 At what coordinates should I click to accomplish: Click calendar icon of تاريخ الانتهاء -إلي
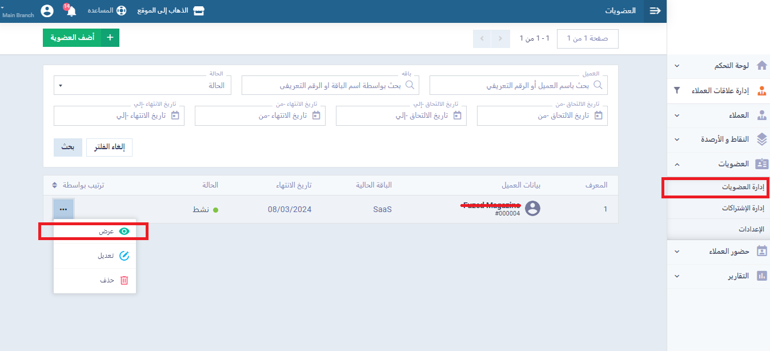click(175, 115)
